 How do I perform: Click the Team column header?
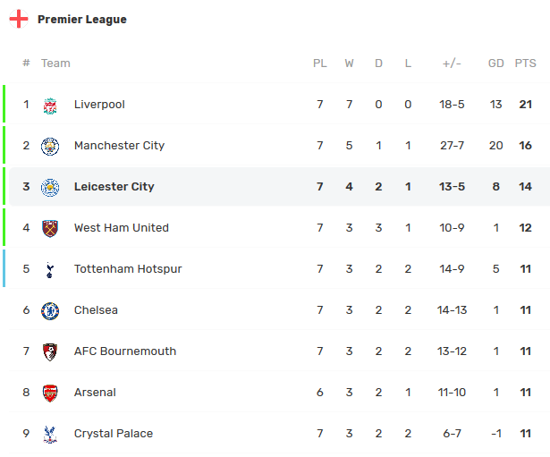click(55, 63)
